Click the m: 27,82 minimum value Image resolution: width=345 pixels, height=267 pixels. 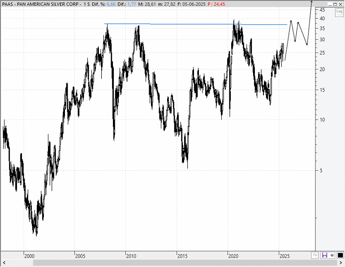(167, 4)
